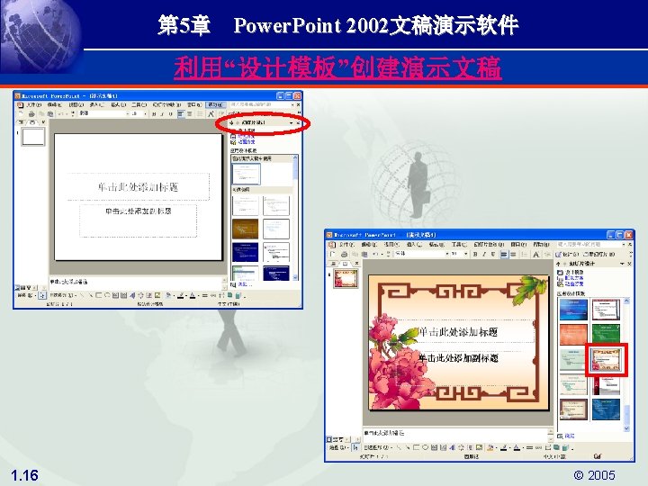Click Select Objects arrow in floral-template drawing toolbar
Image resolution: width=648 pixels, height=486 pixels.
pos(355,447)
